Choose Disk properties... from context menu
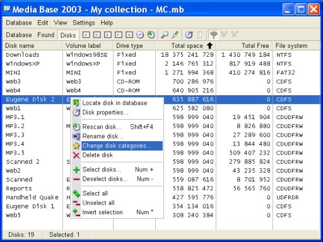 (117, 112)
